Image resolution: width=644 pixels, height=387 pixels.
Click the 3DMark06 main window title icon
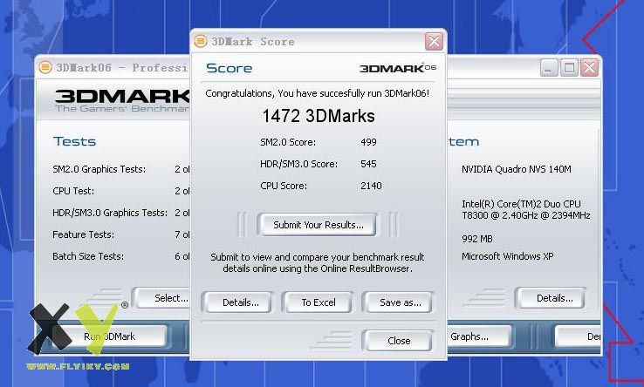tap(45, 67)
